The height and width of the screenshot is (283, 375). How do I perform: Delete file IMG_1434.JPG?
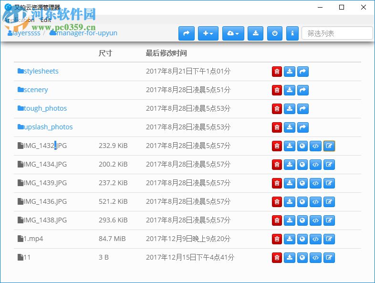point(277,165)
